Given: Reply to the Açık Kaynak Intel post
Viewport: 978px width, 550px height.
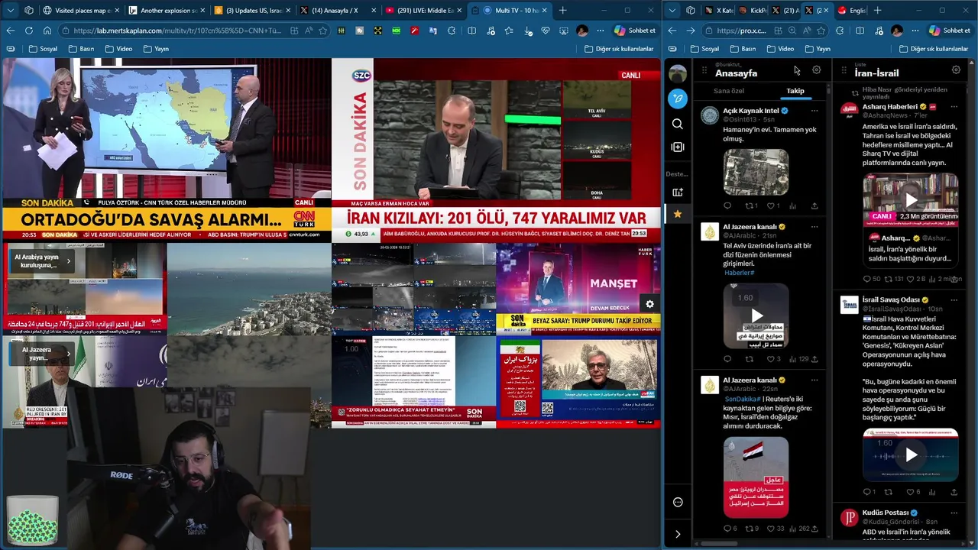Looking at the screenshot, I should 727,205.
